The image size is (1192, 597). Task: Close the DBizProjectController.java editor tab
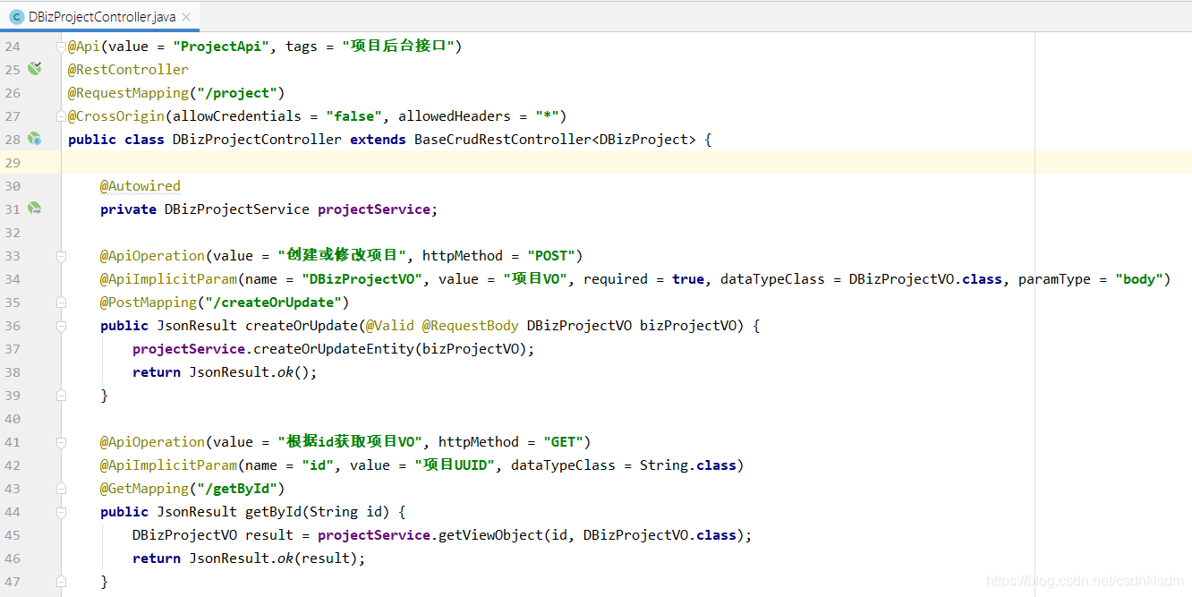pos(185,17)
